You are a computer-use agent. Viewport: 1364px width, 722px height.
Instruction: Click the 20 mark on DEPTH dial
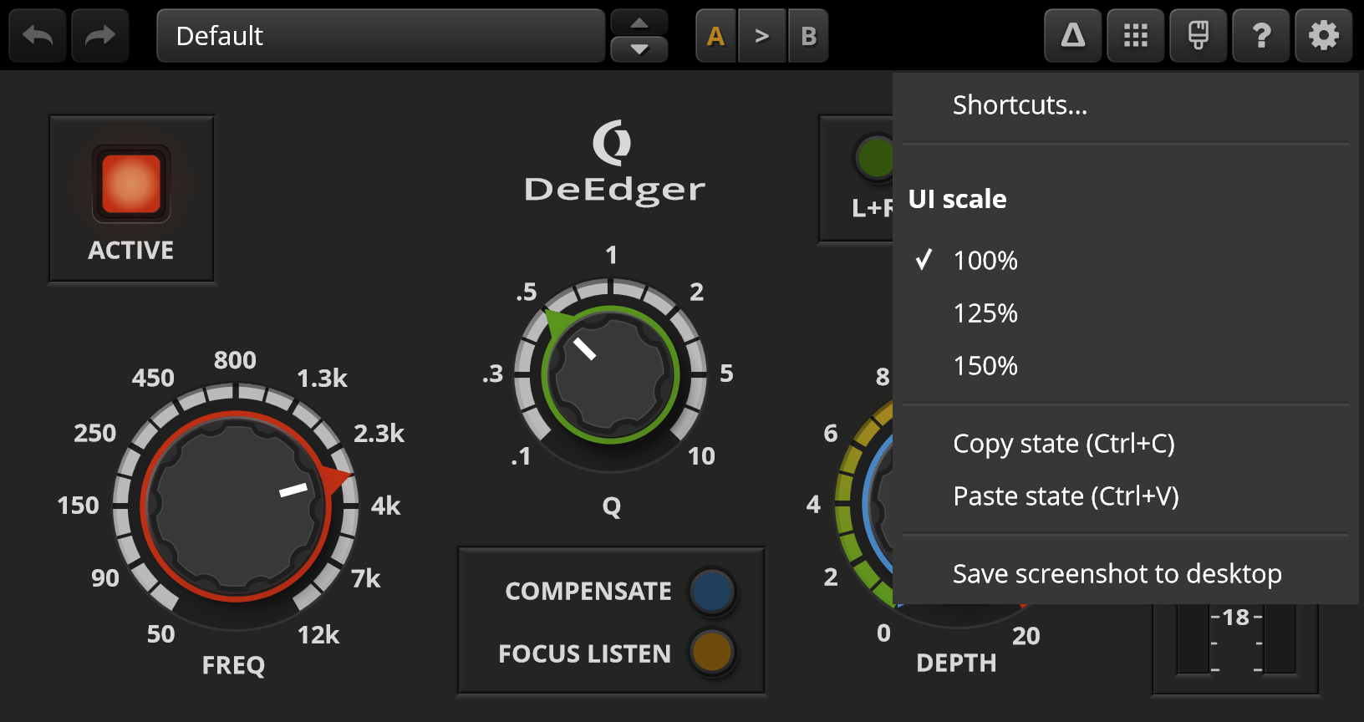click(1026, 637)
